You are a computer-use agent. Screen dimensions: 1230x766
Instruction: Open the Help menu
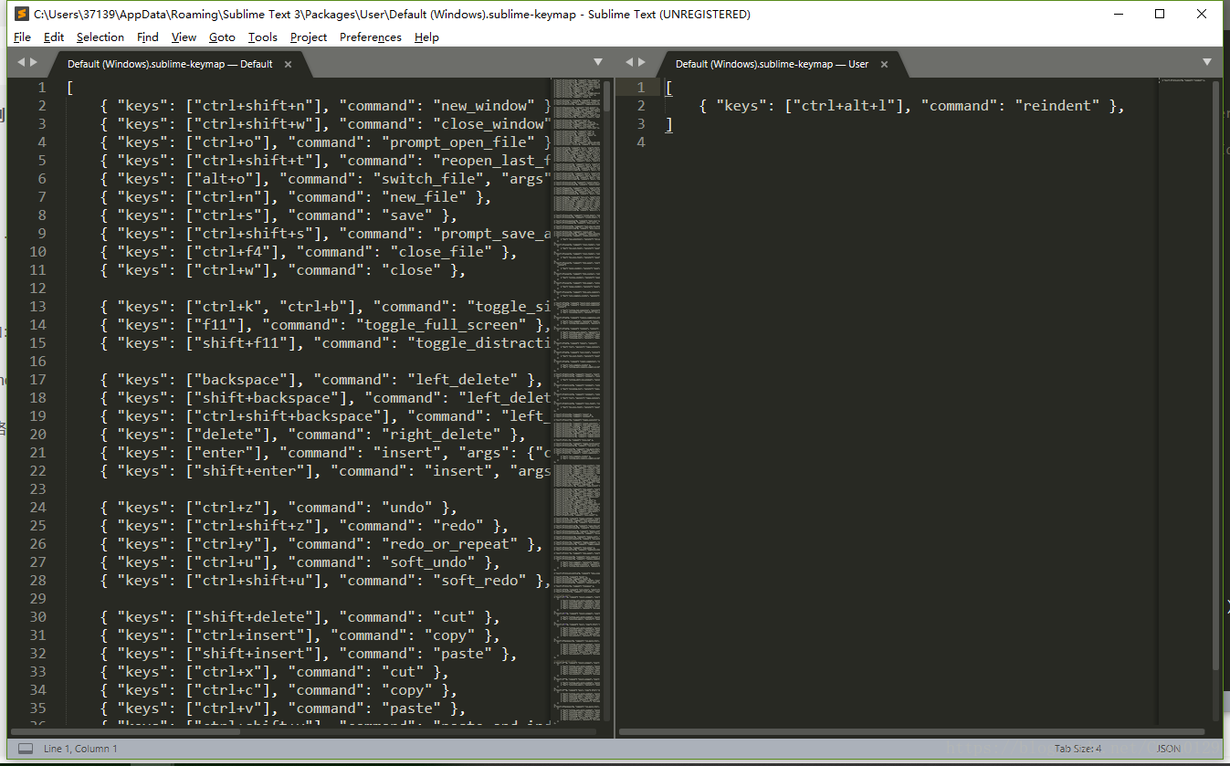[426, 37]
